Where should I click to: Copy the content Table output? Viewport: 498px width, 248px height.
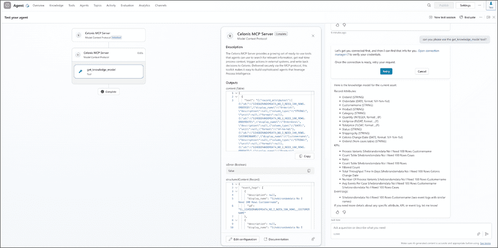305,156
